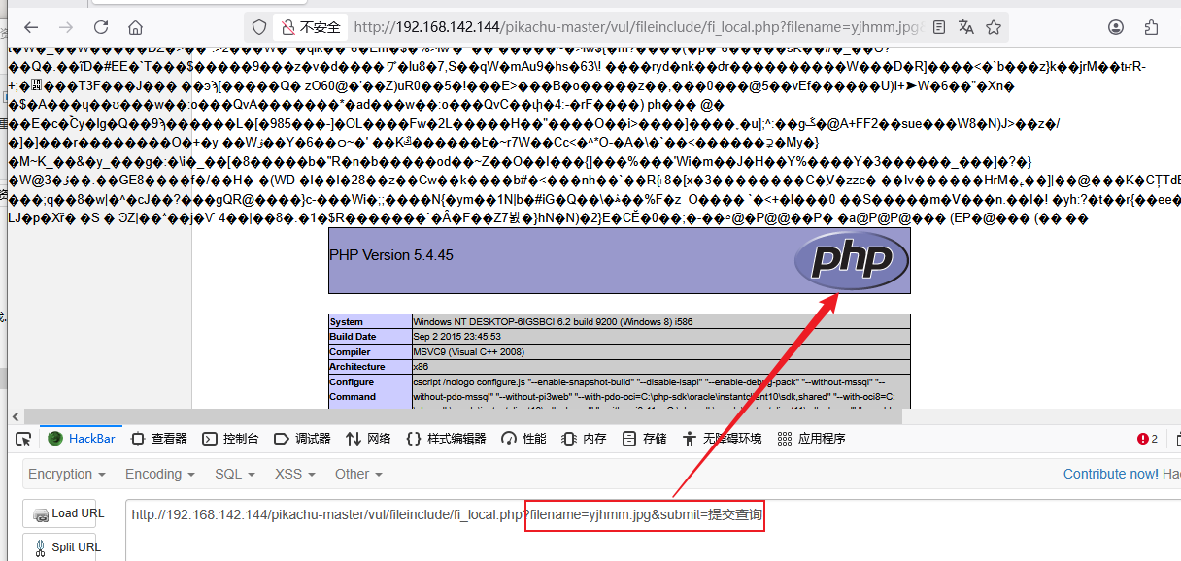Open the 查看器 inspector tab
Screen dimensions: 1181x561
tap(158, 439)
